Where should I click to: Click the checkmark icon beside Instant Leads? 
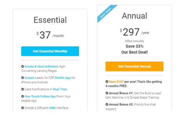pyautogui.click(x=23, y=78)
